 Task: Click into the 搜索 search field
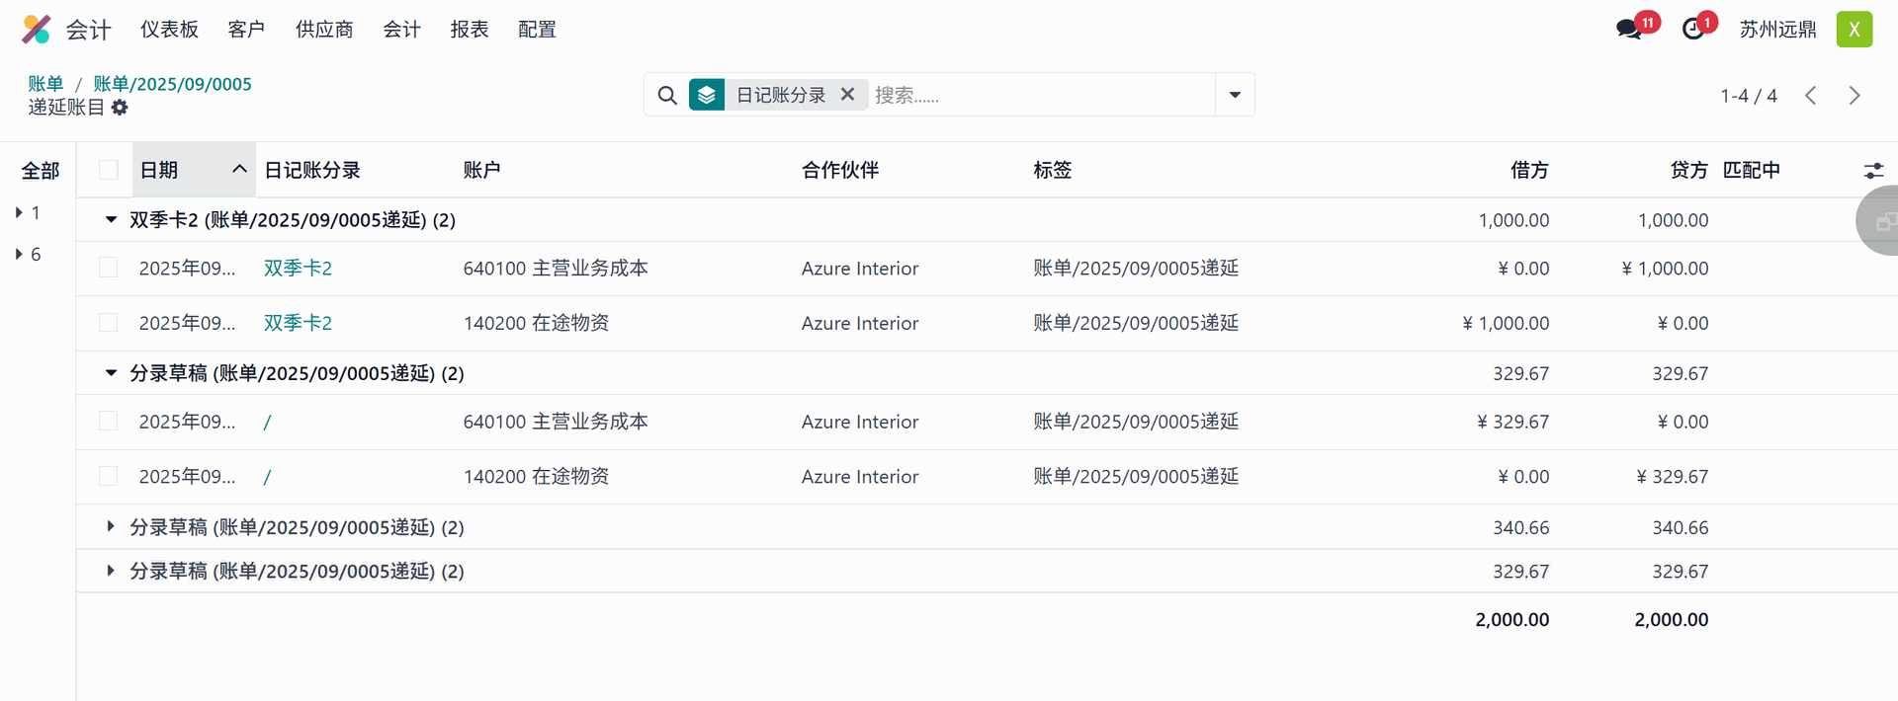(x=1038, y=95)
